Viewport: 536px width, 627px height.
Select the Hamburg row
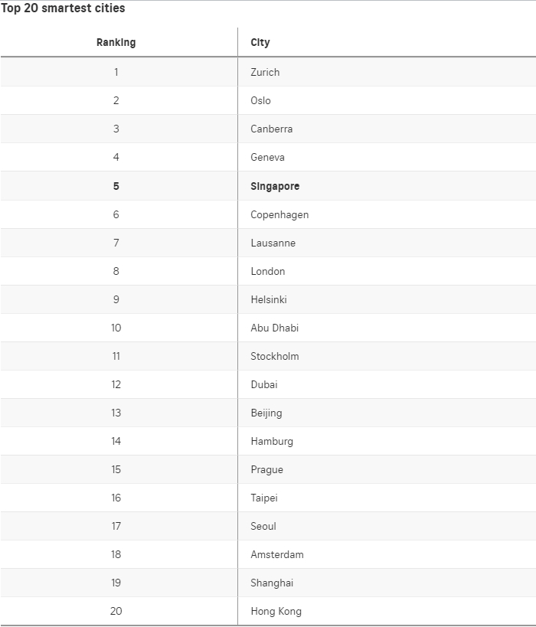coord(268,441)
